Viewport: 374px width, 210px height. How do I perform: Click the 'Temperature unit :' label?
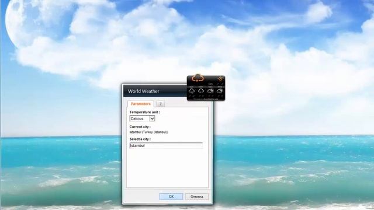[x=145, y=112]
